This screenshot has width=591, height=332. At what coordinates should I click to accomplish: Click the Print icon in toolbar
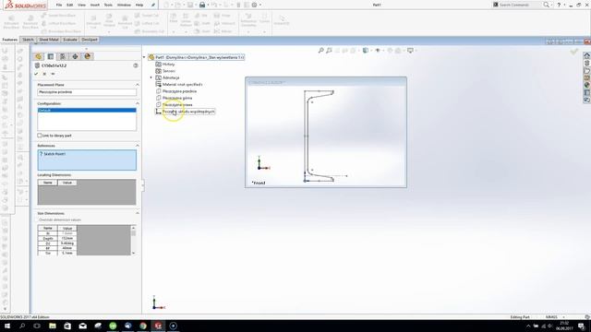pos(202,5)
